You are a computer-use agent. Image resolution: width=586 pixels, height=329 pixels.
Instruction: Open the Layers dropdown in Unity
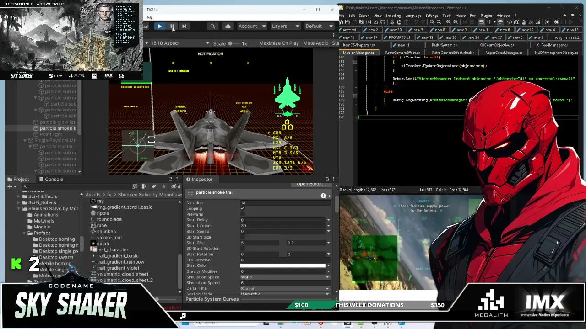pos(285,27)
